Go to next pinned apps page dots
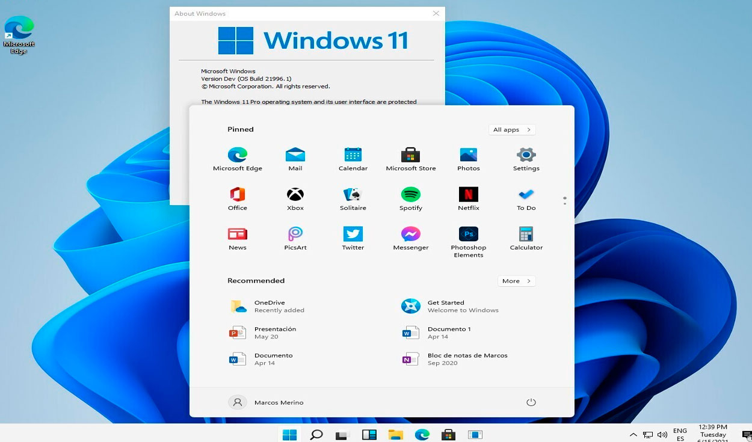The image size is (752, 442). pyautogui.click(x=564, y=200)
